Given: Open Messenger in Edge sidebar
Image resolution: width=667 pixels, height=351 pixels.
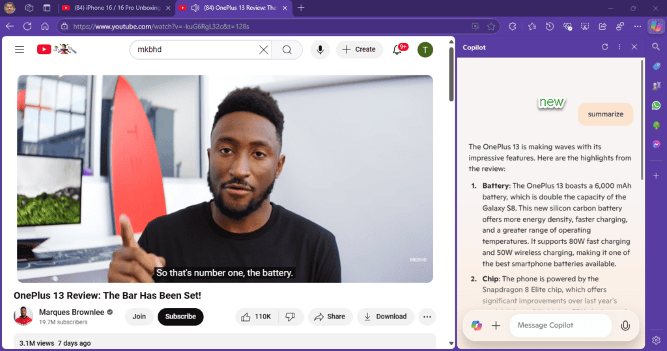Looking at the screenshot, I should [656, 144].
